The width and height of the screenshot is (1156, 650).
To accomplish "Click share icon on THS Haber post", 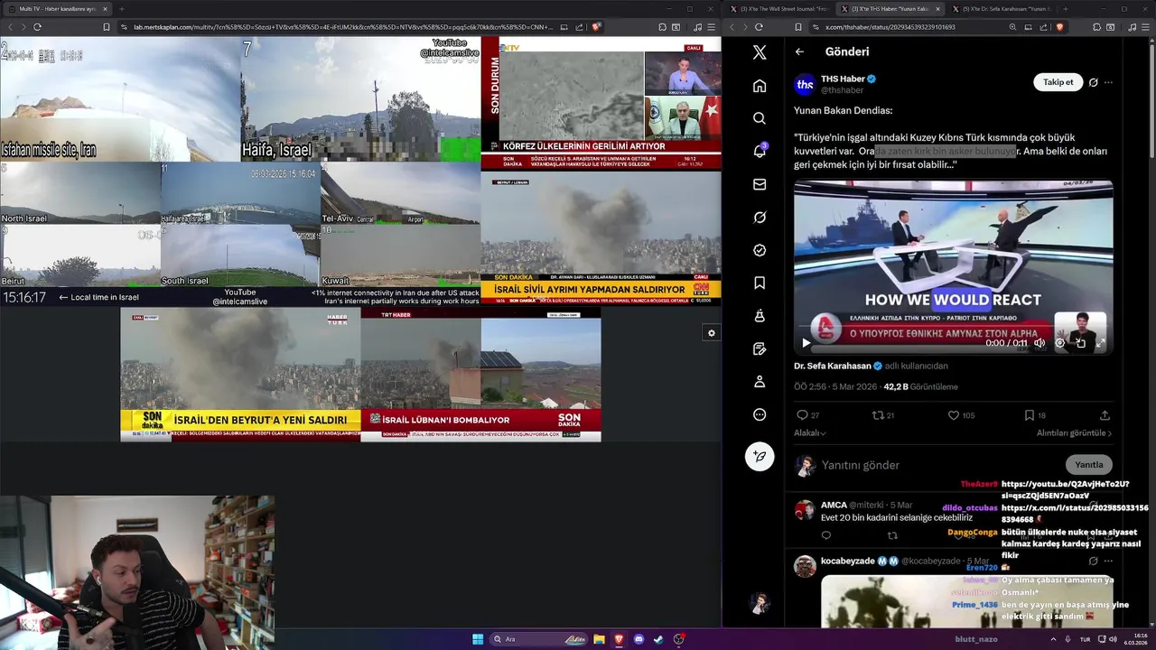I will (x=1105, y=415).
